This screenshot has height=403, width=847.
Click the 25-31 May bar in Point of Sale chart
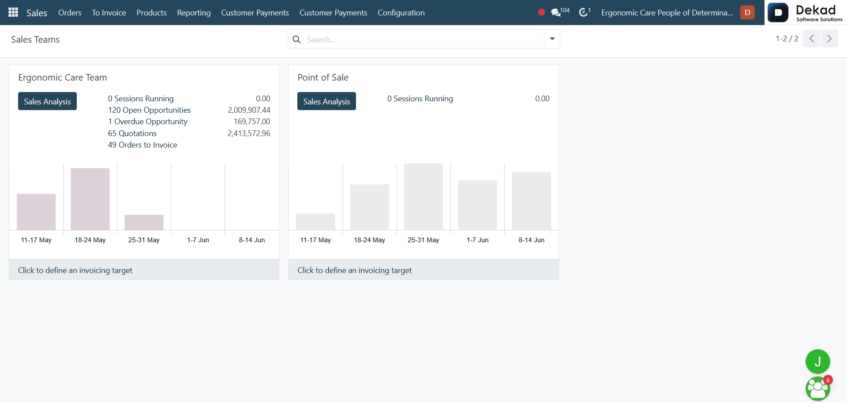(423, 197)
